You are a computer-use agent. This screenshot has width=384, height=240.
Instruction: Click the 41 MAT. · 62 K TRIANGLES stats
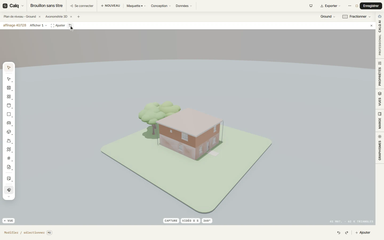(x=351, y=222)
